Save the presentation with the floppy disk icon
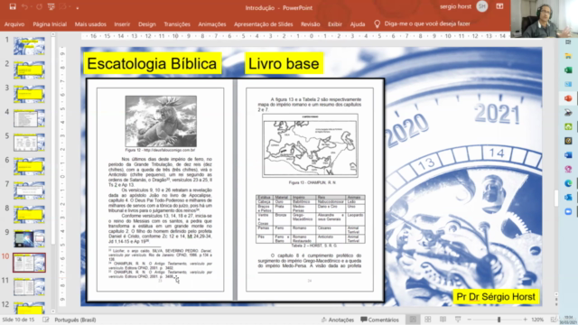578x325 pixels. (x=13, y=7)
